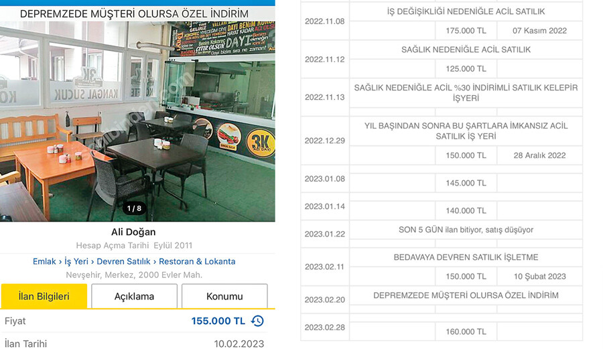
Task: Select the Nevşehir, Merkez, 2000 Evler Mah. location text
Action: click(133, 275)
